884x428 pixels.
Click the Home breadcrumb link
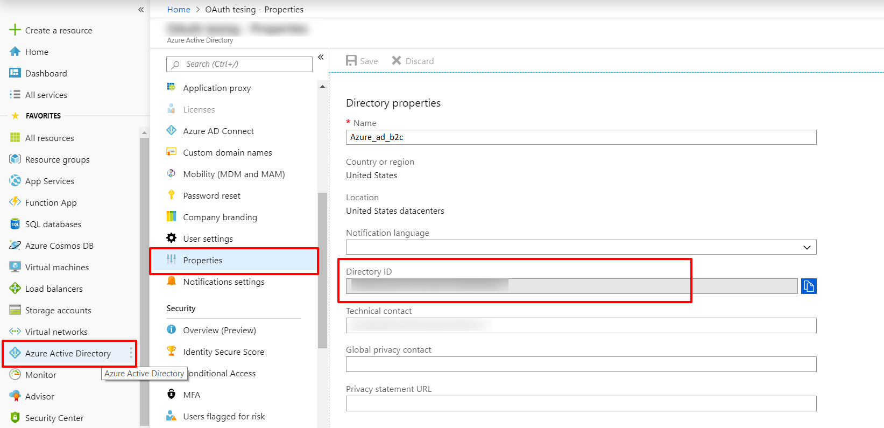click(x=179, y=9)
